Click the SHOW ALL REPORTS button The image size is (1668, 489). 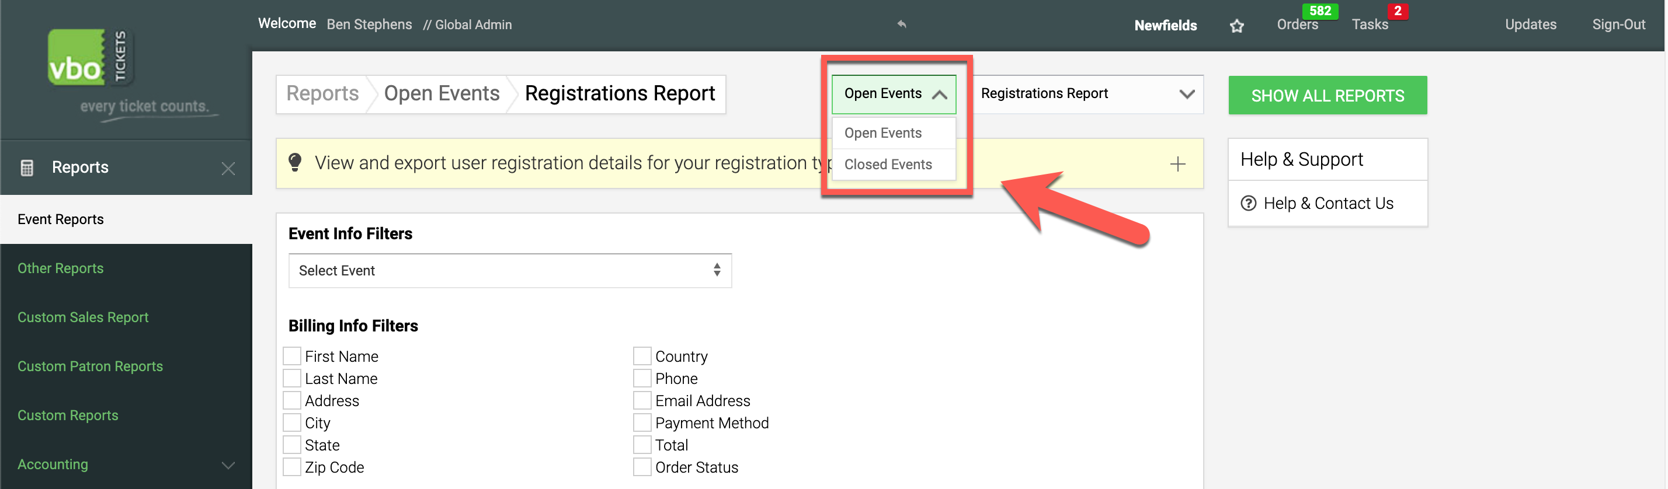(1328, 95)
